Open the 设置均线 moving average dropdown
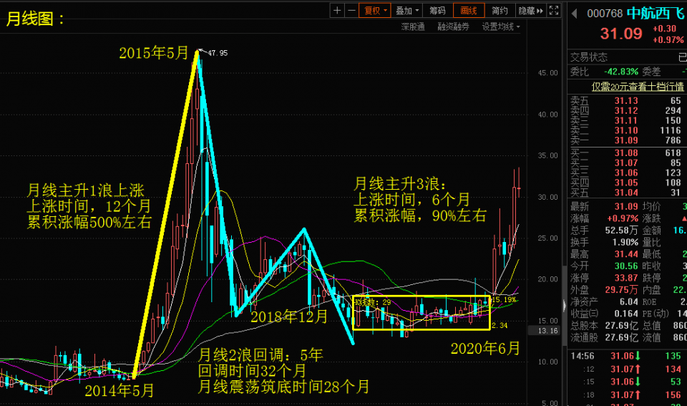The height and width of the screenshot is (406, 687). click(x=501, y=26)
